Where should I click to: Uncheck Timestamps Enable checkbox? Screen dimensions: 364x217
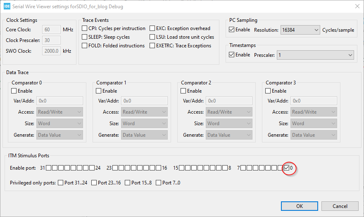231,55
